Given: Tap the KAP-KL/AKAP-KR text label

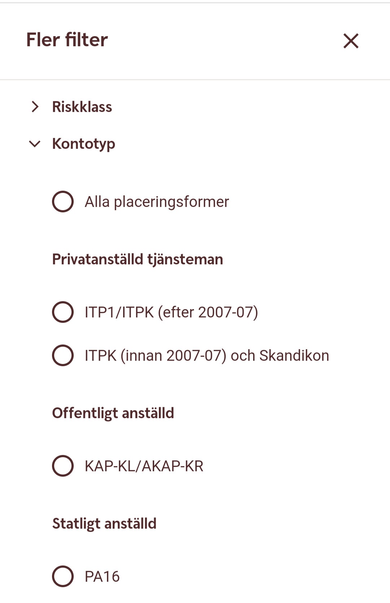Looking at the screenshot, I should pos(144,466).
